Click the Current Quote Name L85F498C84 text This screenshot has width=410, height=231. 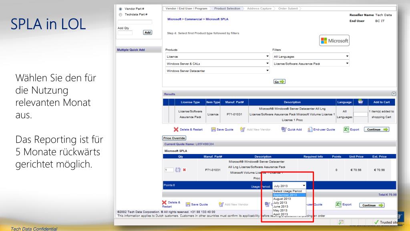click(x=189, y=144)
